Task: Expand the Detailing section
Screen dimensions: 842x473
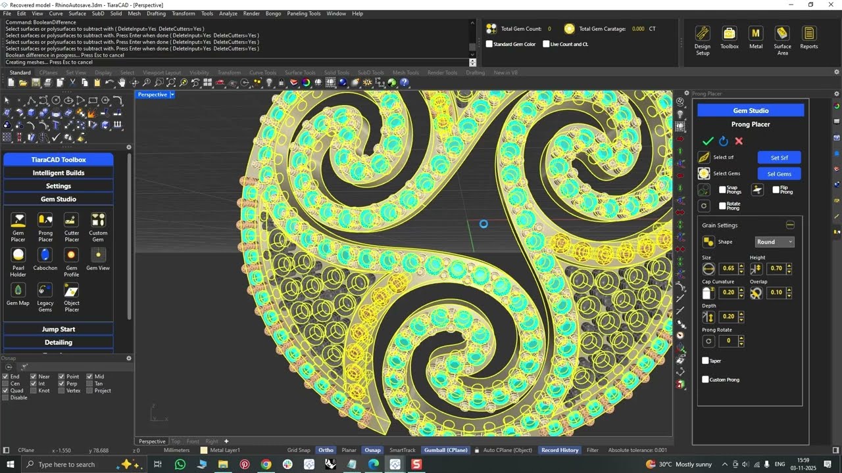Action: (59, 342)
